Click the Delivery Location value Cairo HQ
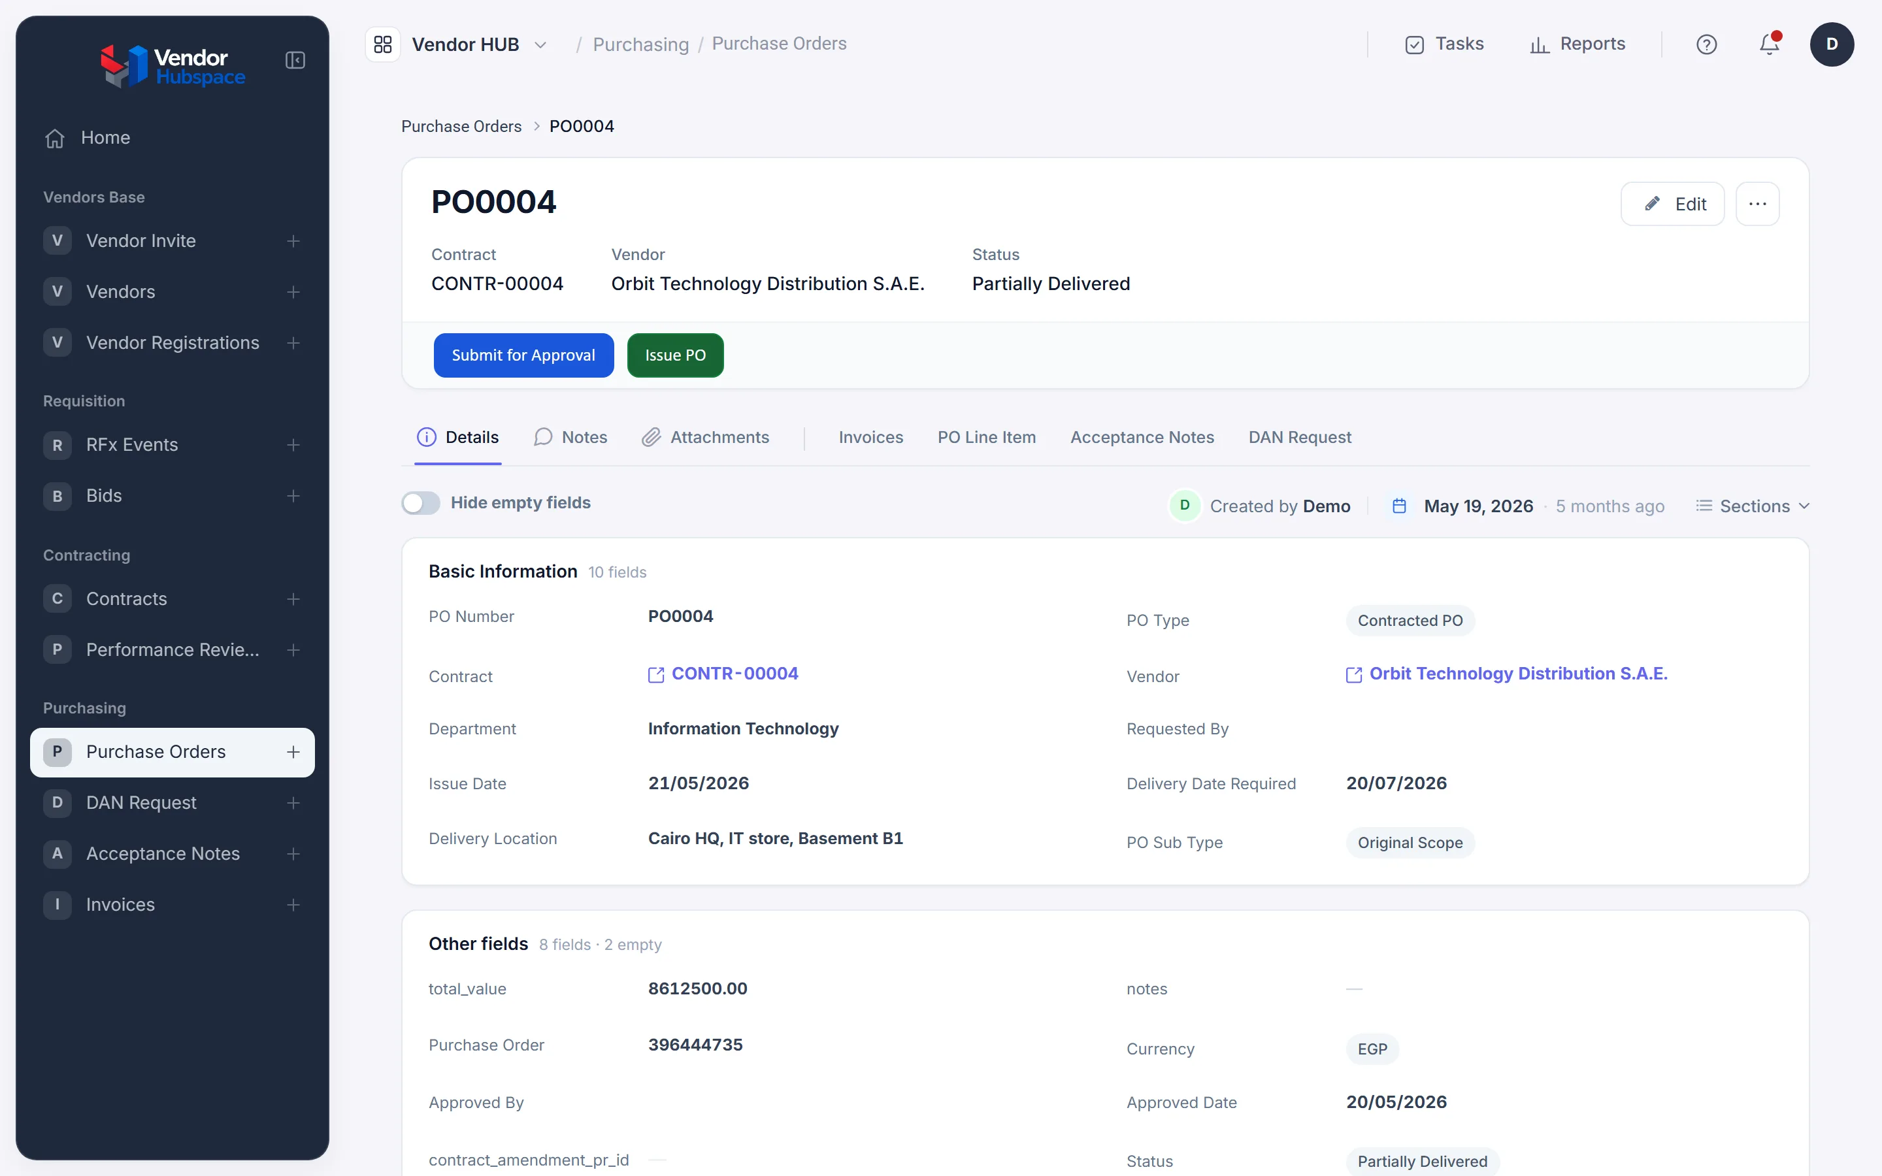 776,838
